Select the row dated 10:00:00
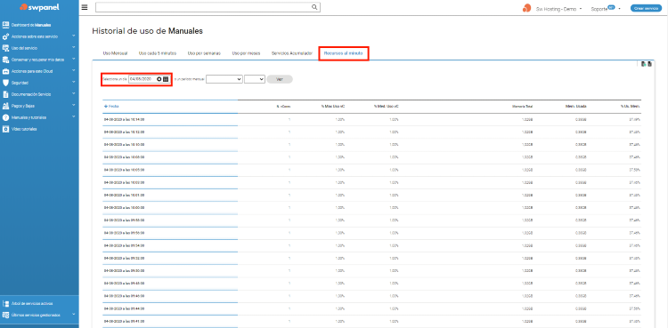 point(371,208)
